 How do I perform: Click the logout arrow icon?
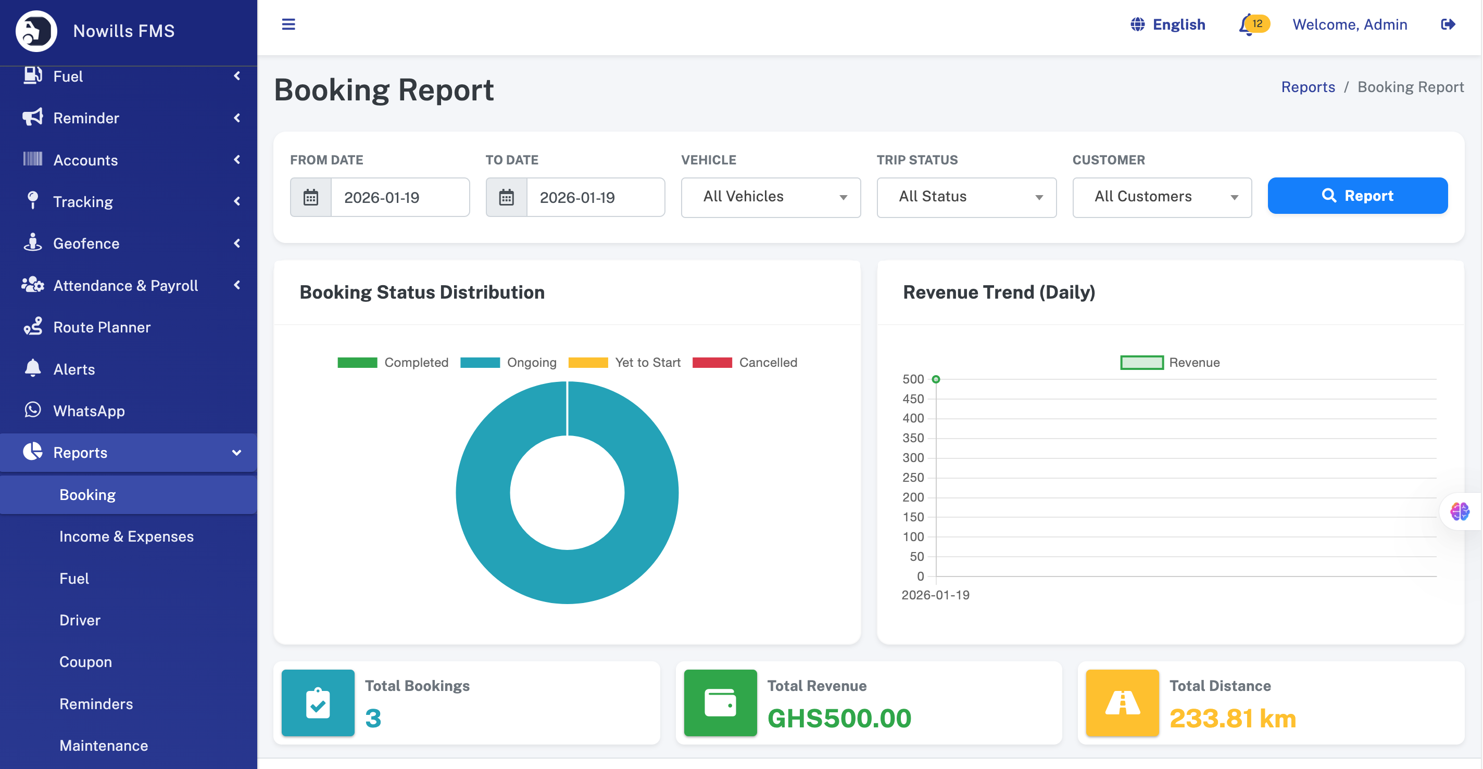pyautogui.click(x=1447, y=24)
